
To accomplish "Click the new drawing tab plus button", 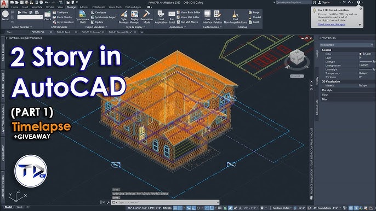I will point(142,32).
